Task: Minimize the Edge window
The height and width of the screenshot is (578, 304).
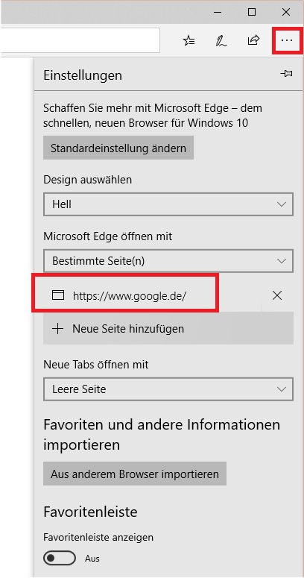Action: [x=218, y=12]
